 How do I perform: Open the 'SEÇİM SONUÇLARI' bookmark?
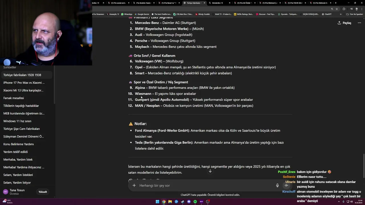(x=309, y=14)
